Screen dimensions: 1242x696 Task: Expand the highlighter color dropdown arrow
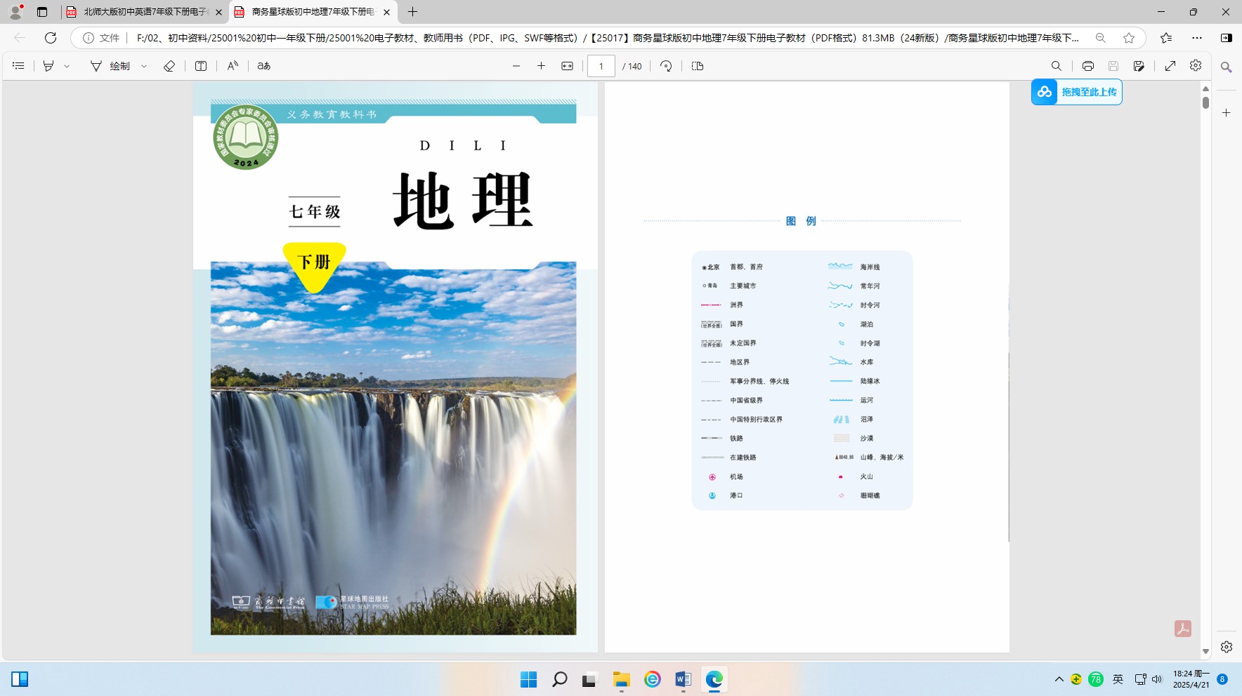pos(67,66)
